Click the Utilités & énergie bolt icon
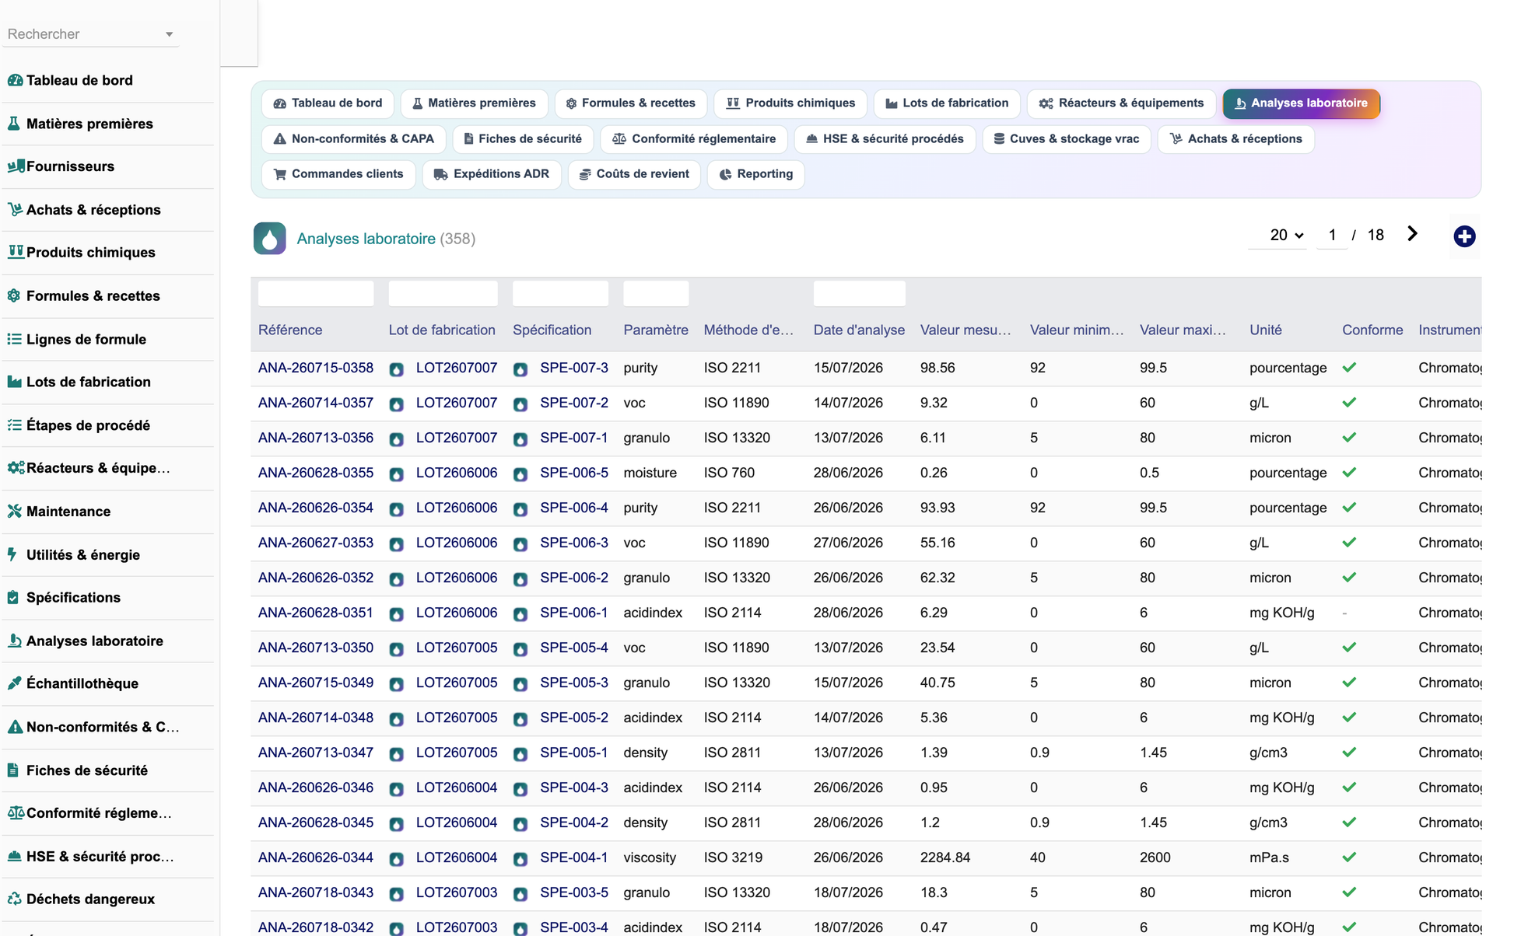The image size is (1514, 936). pyautogui.click(x=12, y=554)
